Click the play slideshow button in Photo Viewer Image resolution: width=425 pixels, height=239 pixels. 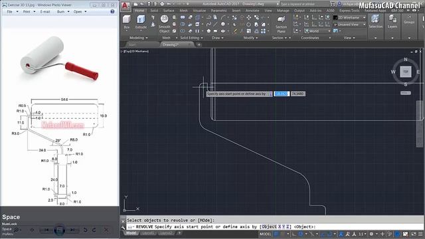pos(59,230)
